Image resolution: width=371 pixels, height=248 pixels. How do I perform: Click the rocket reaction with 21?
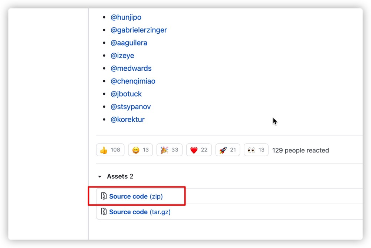(228, 150)
